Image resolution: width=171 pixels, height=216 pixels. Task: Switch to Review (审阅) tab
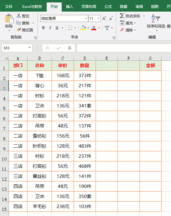click(x=139, y=7)
